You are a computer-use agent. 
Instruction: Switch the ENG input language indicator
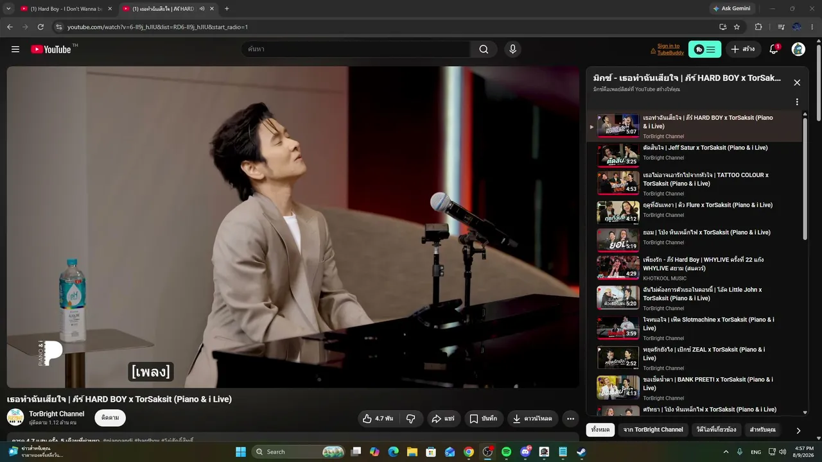tap(756, 452)
